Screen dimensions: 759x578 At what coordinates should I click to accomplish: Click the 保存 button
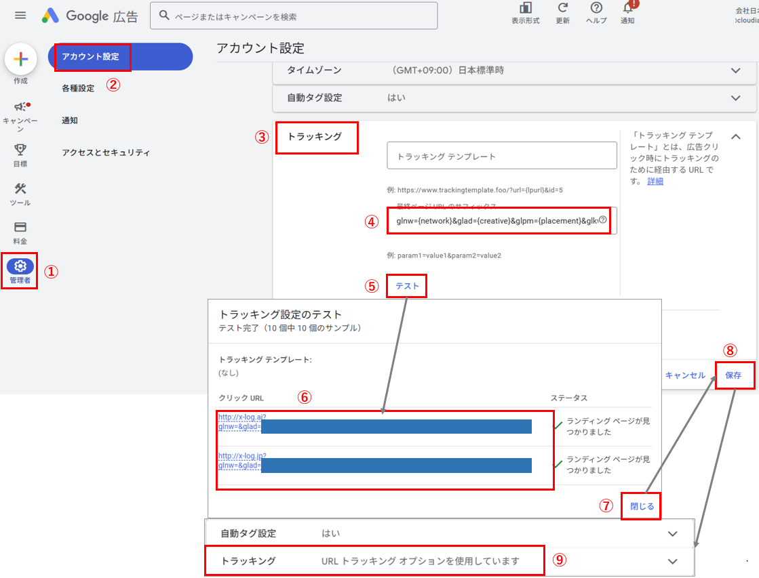[x=733, y=375]
